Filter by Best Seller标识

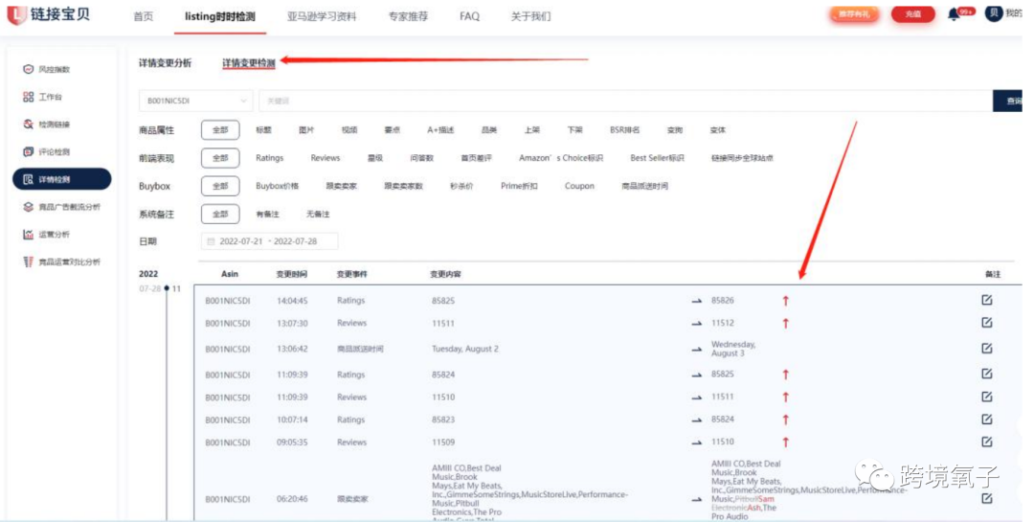click(x=657, y=158)
